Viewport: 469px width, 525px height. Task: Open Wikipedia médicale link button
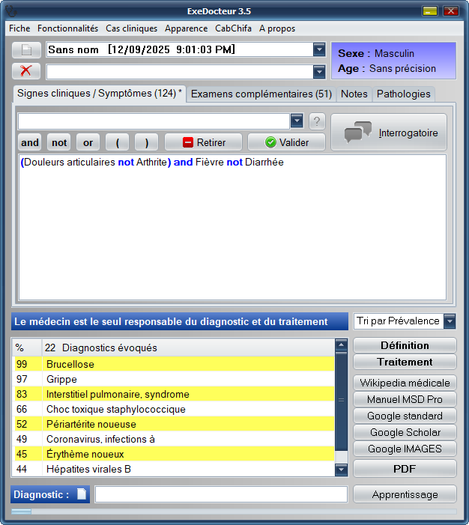click(405, 383)
